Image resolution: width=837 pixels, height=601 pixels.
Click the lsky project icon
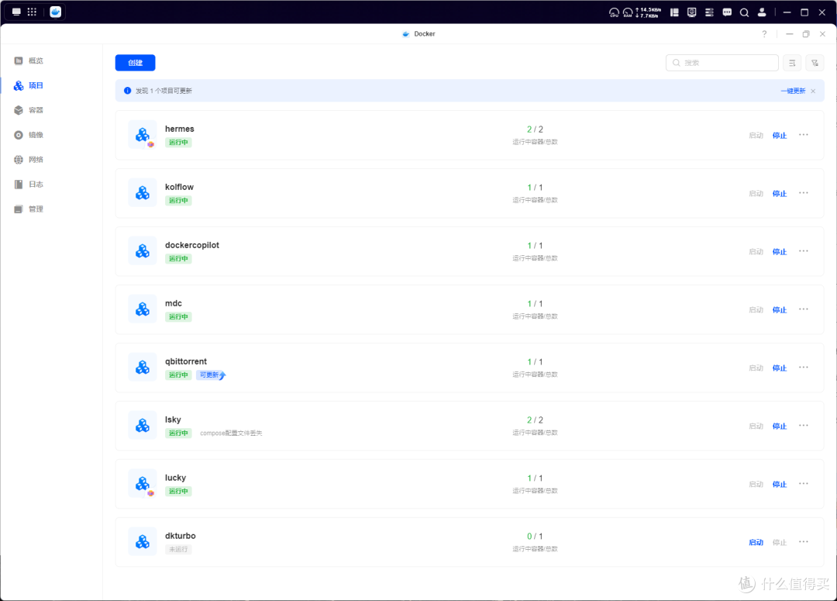pyautogui.click(x=143, y=426)
